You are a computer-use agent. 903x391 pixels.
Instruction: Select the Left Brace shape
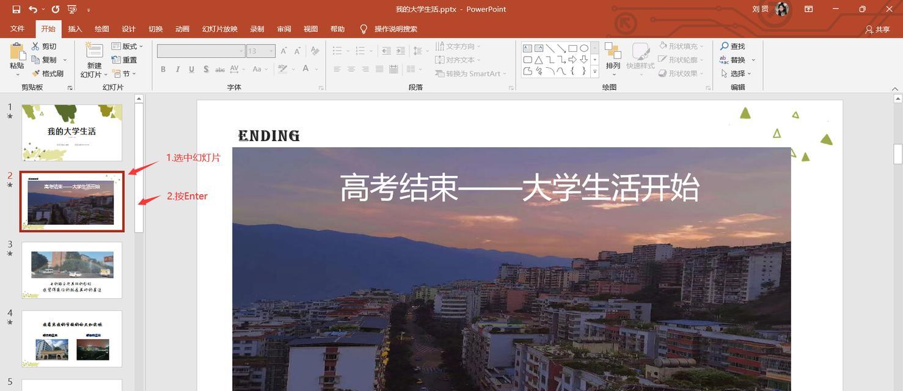click(572, 71)
